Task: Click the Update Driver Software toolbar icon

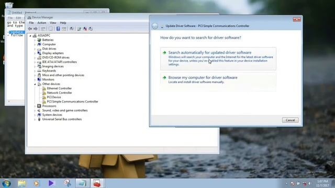Action: click(79, 29)
